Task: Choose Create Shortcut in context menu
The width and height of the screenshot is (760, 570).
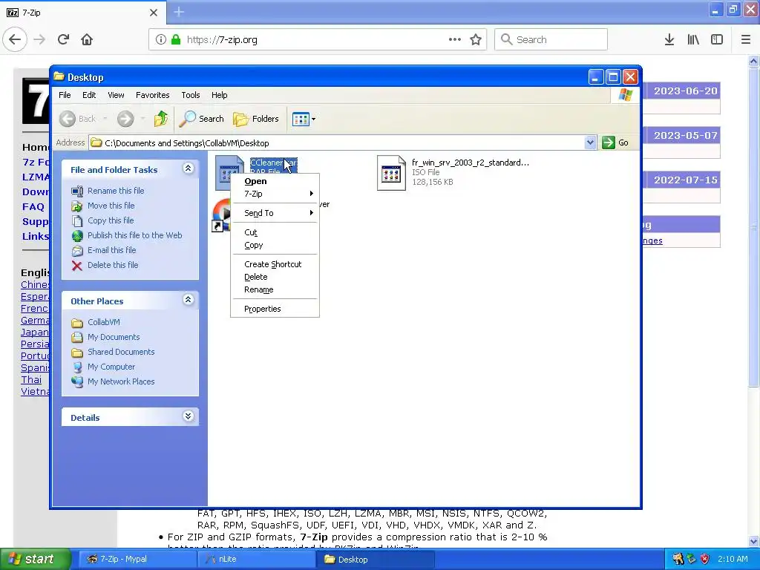Action: [275, 264]
